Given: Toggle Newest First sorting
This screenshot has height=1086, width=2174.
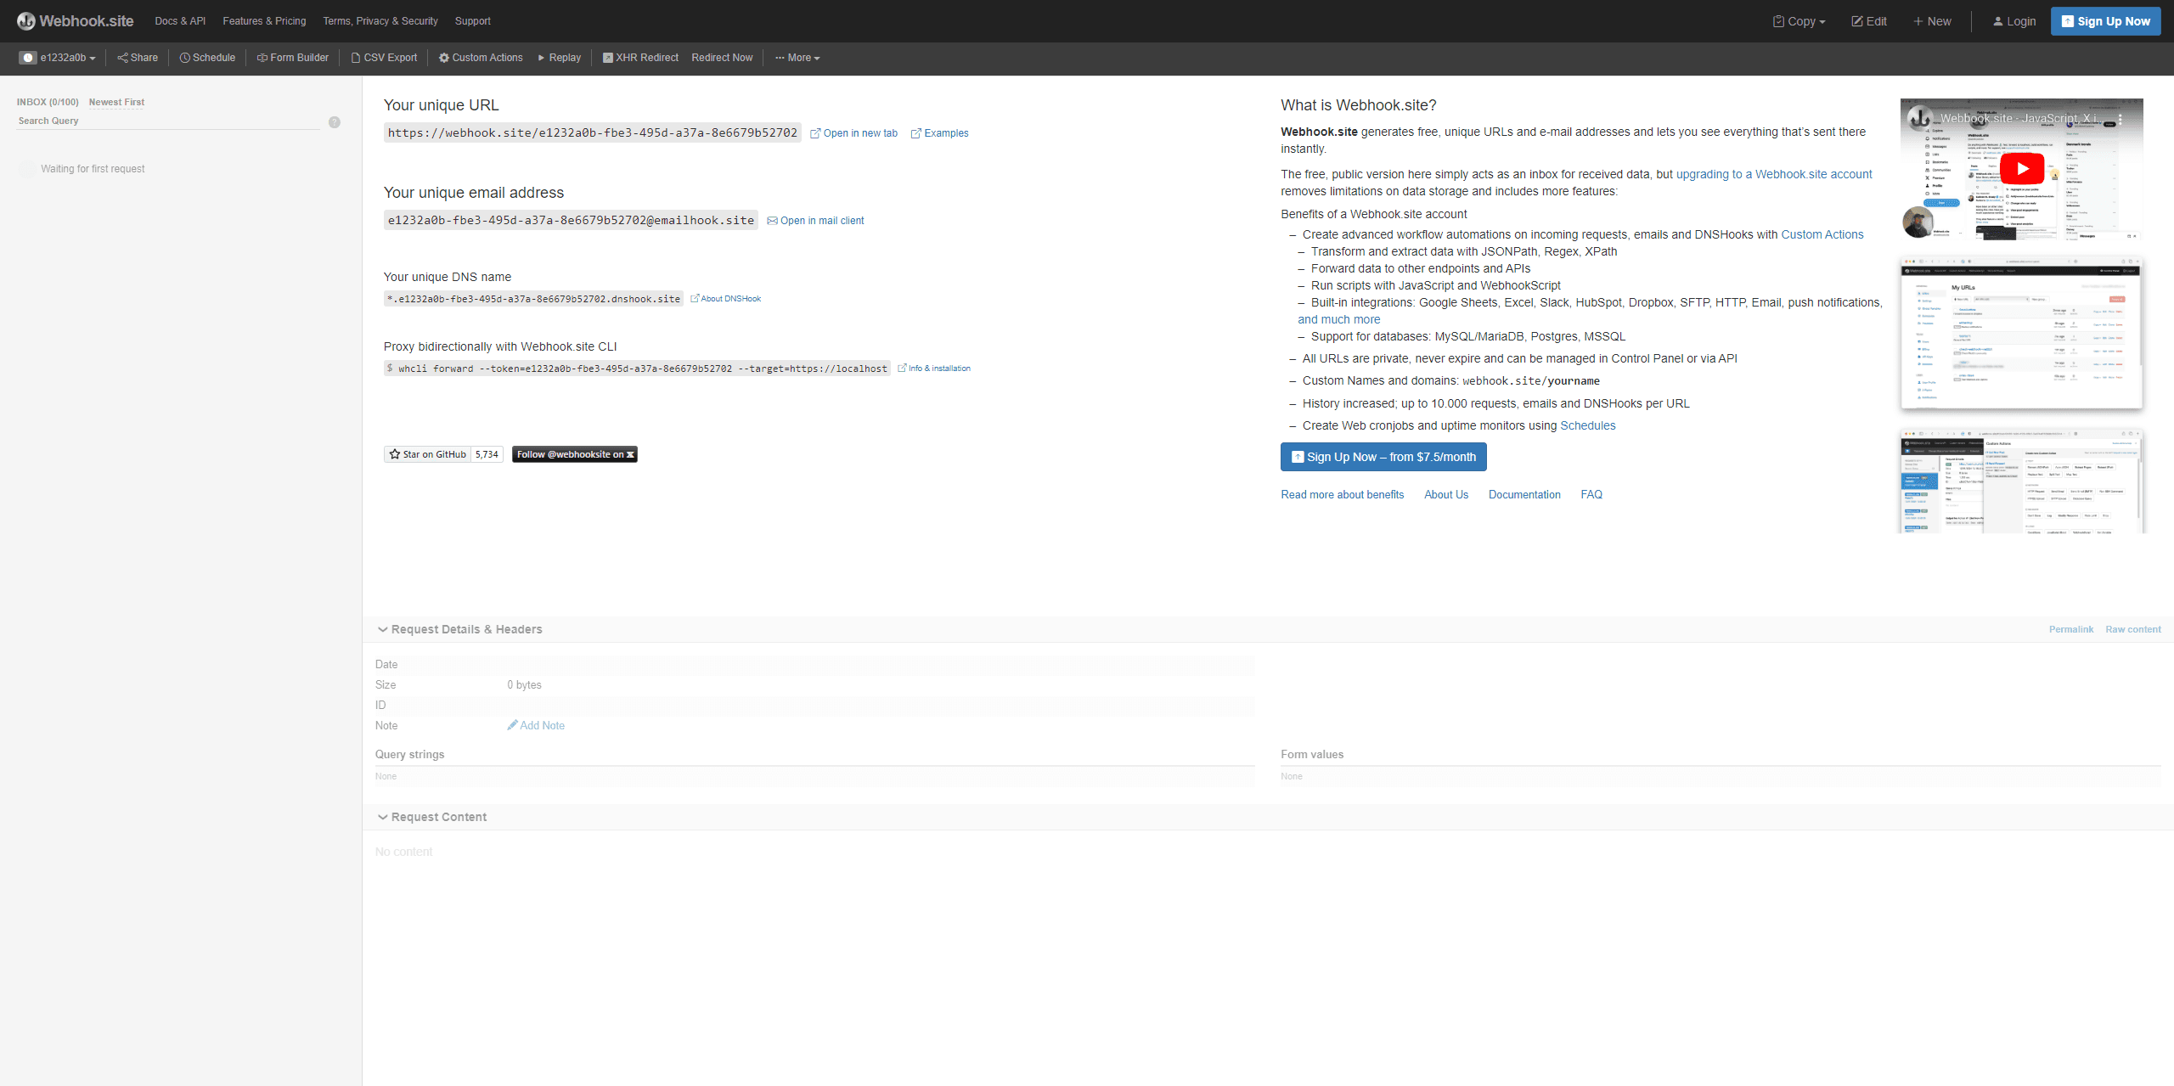Looking at the screenshot, I should [x=116, y=102].
